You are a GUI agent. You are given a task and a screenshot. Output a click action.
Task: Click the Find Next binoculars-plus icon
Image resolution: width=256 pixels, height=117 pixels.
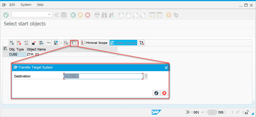112,15
